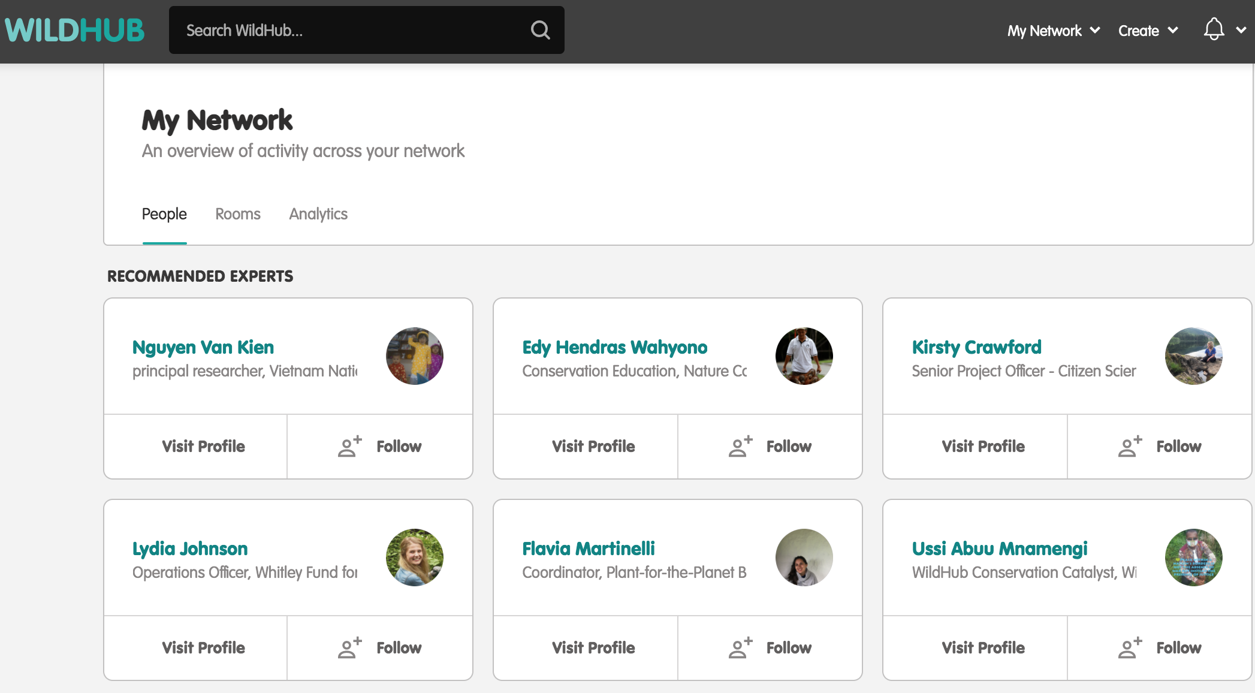Click Lydia Johnson's profile photo

tap(414, 558)
